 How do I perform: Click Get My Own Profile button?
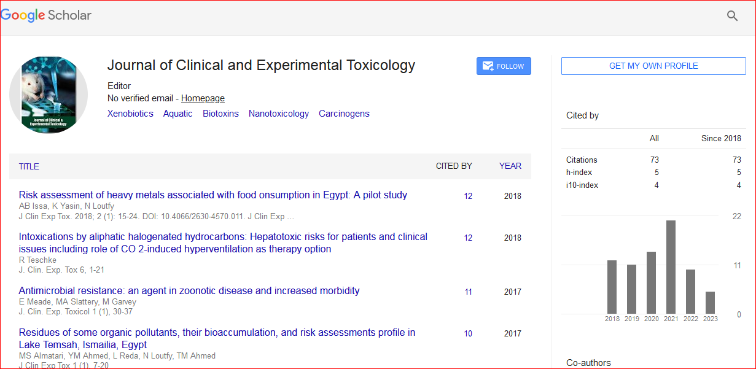[x=653, y=66]
